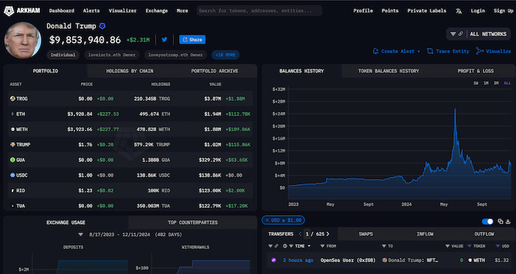Click the purple chain icon on transfer row
516x274 pixels.
tap(273, 260)
